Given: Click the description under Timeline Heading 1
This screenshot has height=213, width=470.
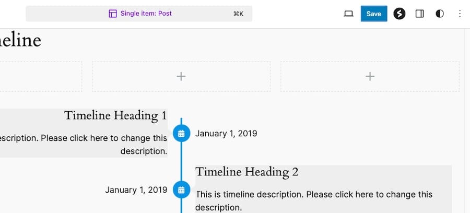Looking at the screenshot, I should tap(84, 145).
